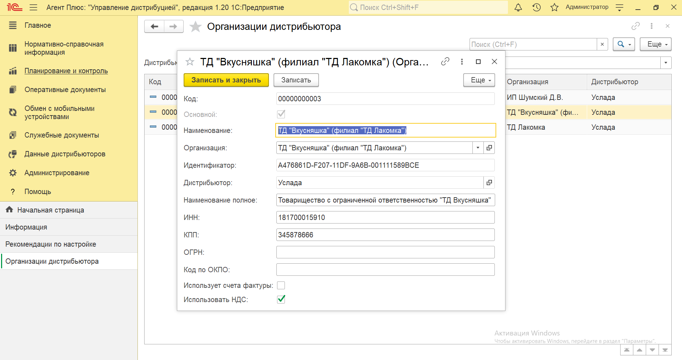The image size is (682, 360).
Task: Open the history clock icon
Action: [x=536, y=7]
